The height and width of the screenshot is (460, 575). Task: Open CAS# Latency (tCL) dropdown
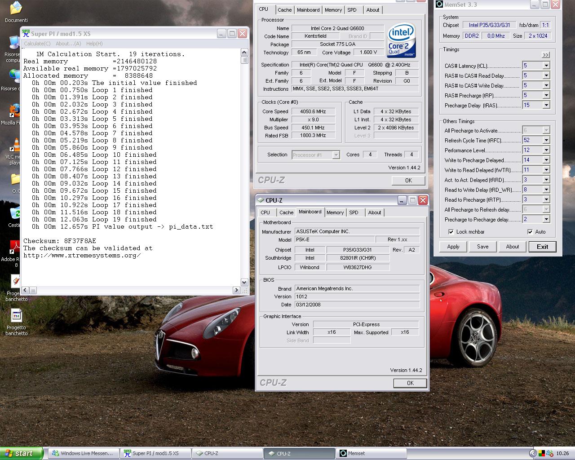click(546, 66)
